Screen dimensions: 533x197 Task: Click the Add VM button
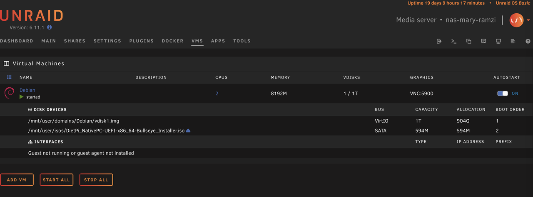(17, 180)
